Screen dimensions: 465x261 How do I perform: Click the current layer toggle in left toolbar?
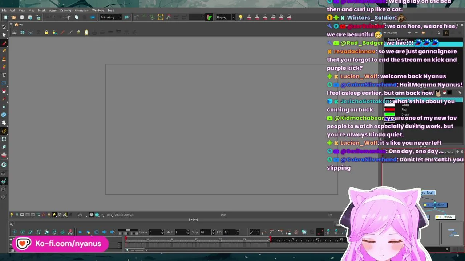pyautogui.click(x=4, y=182)
